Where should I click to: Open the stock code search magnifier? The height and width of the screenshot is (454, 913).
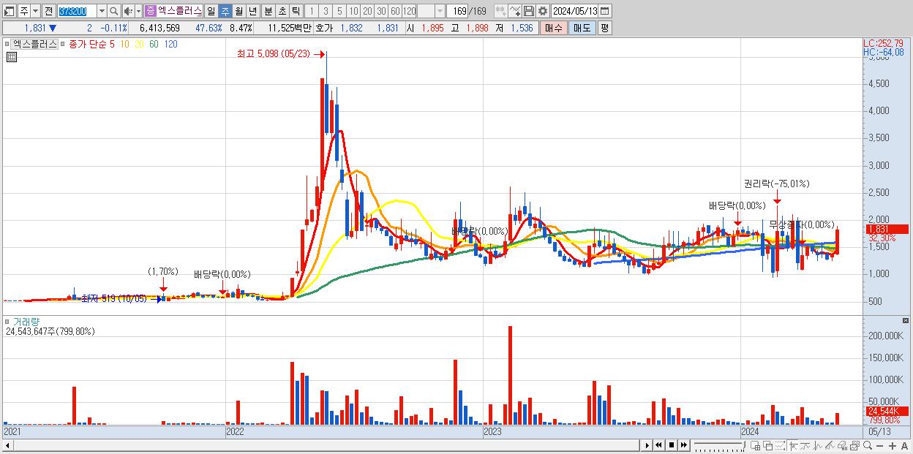pyautogui.click(x=114, y=11)
